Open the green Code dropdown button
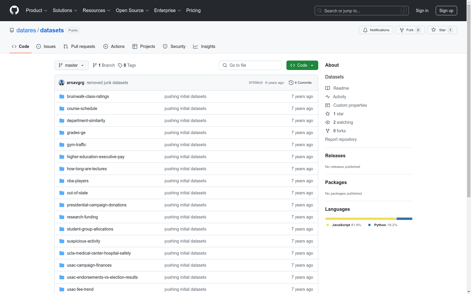This screenshot has height=294, width=471. click(x=302, y=65)
